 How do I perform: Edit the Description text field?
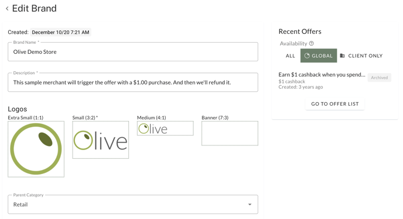(x=133, y=82)
